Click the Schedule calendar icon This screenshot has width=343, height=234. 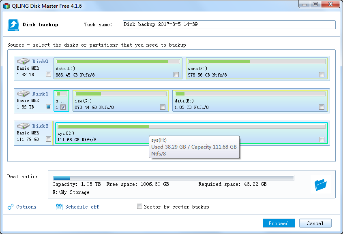[59, 207]
